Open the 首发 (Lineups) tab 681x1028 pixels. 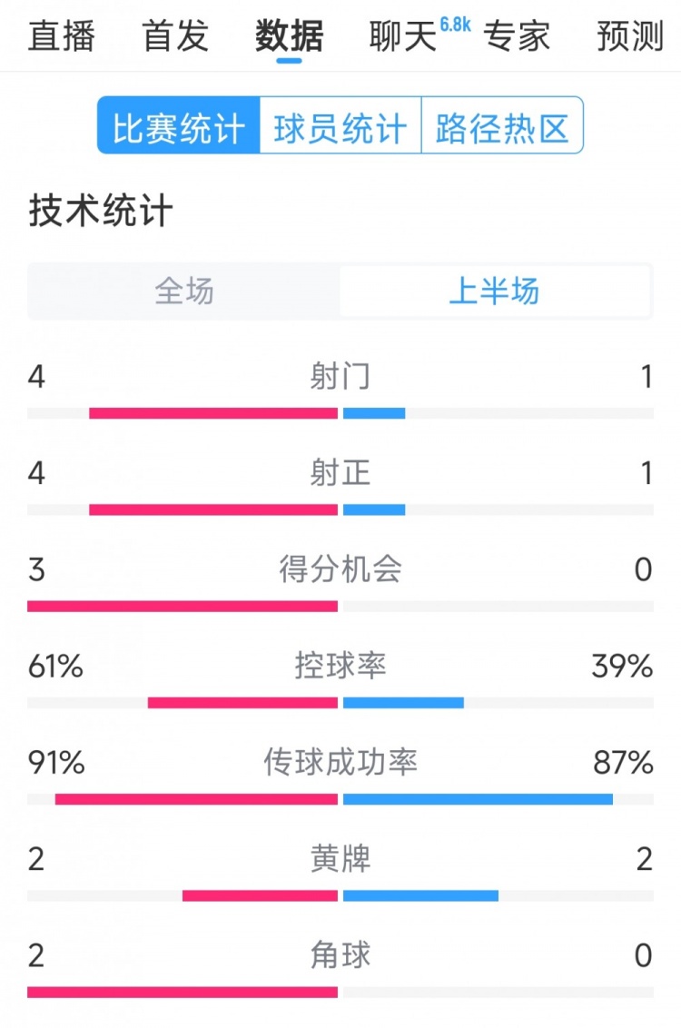(x=174, y=37)
